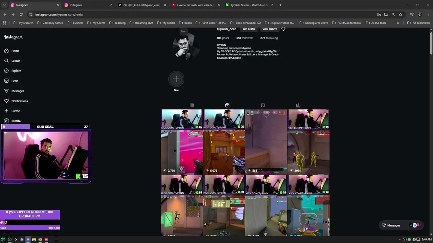Image resolution: width=433 pixels, height=243 pixels.
Task: Open the ba9chich.com/typann bio link
Action: 229,58
